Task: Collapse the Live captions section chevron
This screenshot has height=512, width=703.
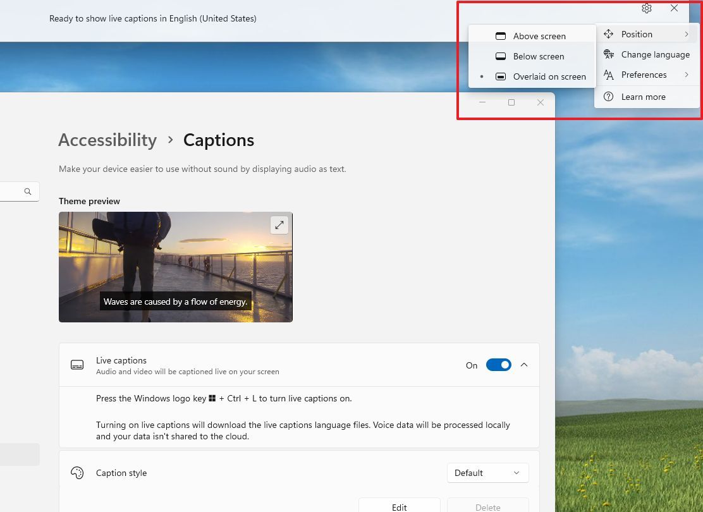Action: click(x=524, y=365)
